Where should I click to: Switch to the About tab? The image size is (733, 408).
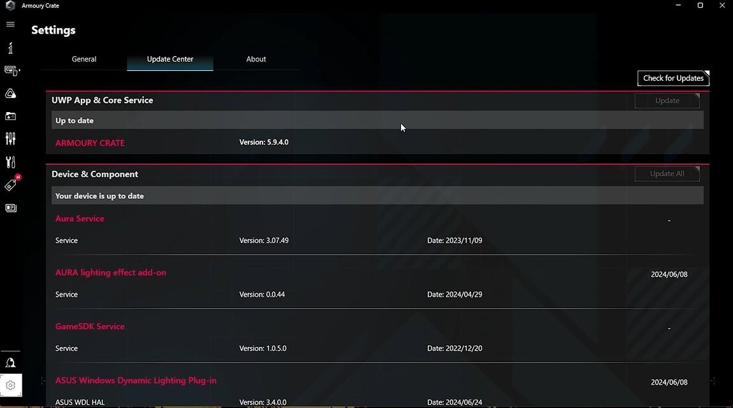[x=256, y=59]
